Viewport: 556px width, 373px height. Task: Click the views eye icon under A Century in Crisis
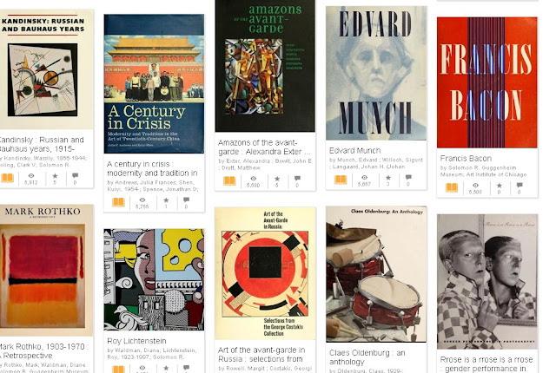142,200
